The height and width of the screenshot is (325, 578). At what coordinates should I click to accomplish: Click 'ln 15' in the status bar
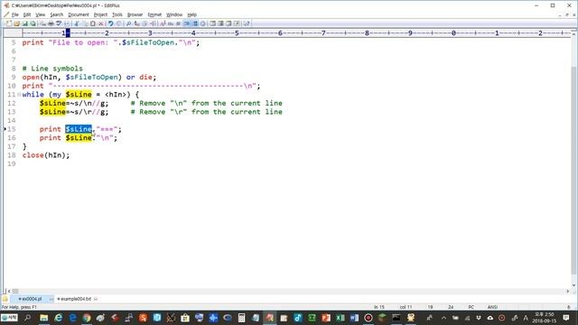point(379,307)
